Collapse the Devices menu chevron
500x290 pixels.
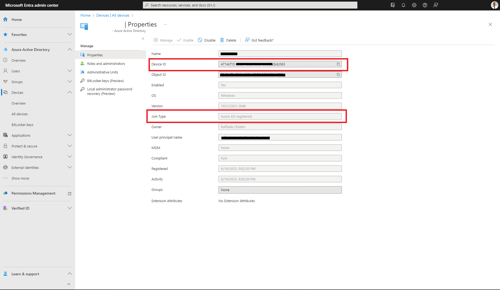click(x=70, y=92)
